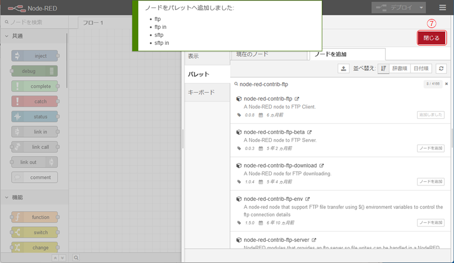Screen dimensions: 454x263
Task: Clear the module search with X icon
Action: (446, 84)
